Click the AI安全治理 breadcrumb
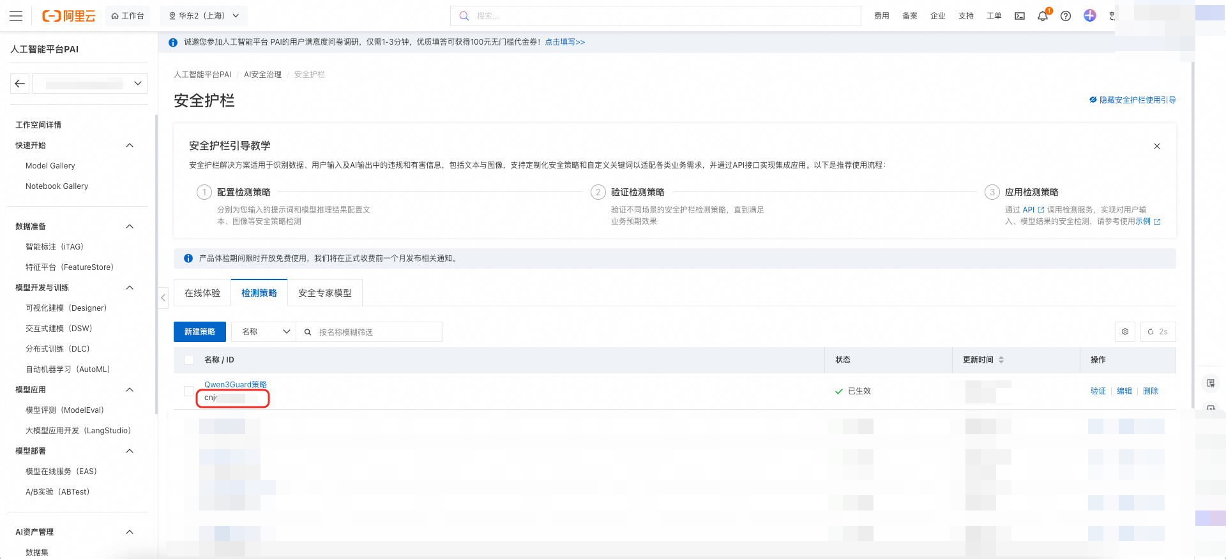Screen dimensions: 1226x559 [x=262, y=75]
